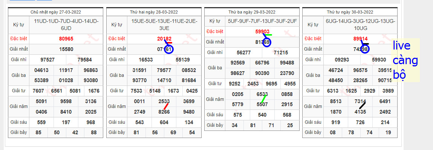Open the 'Thứ hai ngày 28-03-2022' header
Image resolution: width=433 pixels, height=150 pixels.
(154, 12)
